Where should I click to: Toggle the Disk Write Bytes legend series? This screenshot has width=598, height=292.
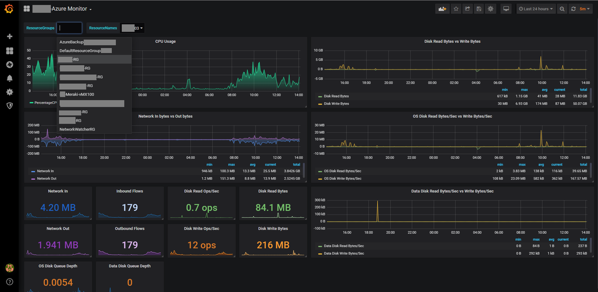(x=336, y=103)
